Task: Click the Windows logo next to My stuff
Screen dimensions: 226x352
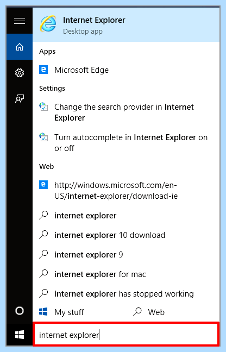Action: click(43, 312)
